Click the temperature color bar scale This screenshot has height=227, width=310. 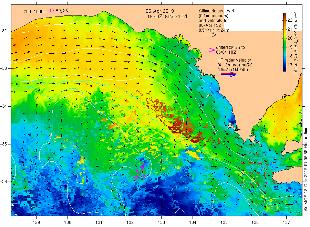pyautogui.click(x=285, y=42)
